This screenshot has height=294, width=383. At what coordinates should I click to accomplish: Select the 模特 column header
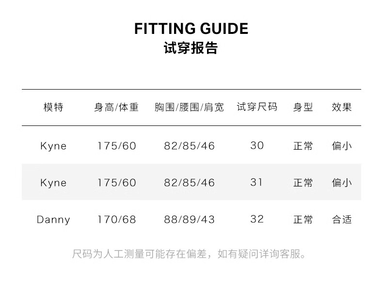pyautogui.click(x=53, y=108)
